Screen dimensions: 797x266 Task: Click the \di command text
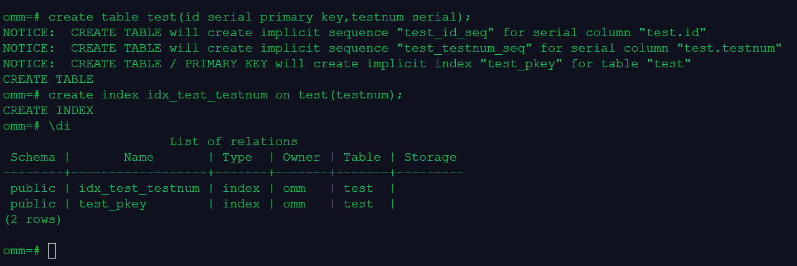(x=59, y=126)
